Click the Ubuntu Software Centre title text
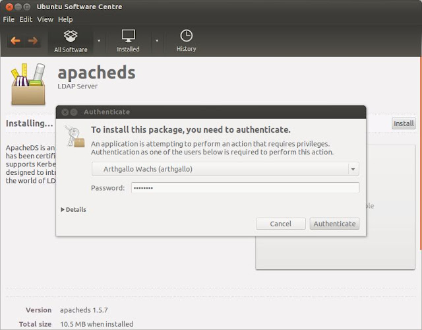Viewport: 422px width, 330px height. (x=79, y=7)
